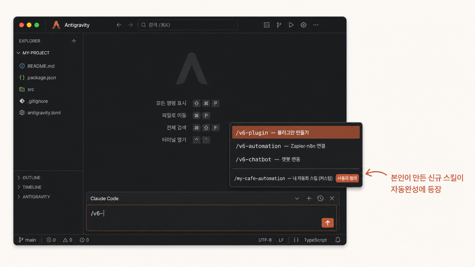Screen dimensions: 475x267
Task: Open source control branch icon in toolbar
Action: [279, 25]
